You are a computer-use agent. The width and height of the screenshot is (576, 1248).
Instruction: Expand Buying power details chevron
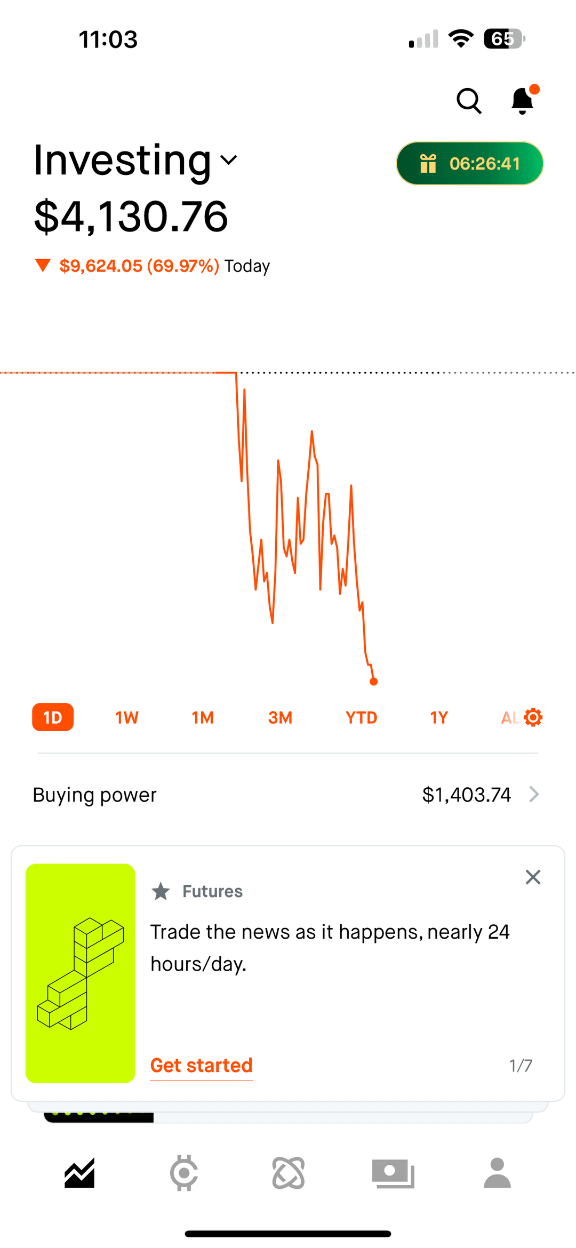coord(534,795)
